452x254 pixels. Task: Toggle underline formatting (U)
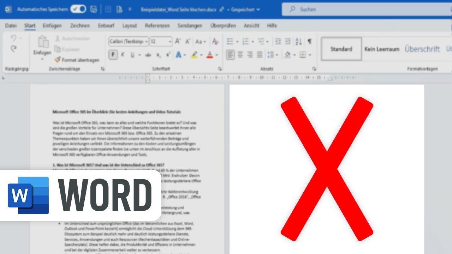coord(132,55)
